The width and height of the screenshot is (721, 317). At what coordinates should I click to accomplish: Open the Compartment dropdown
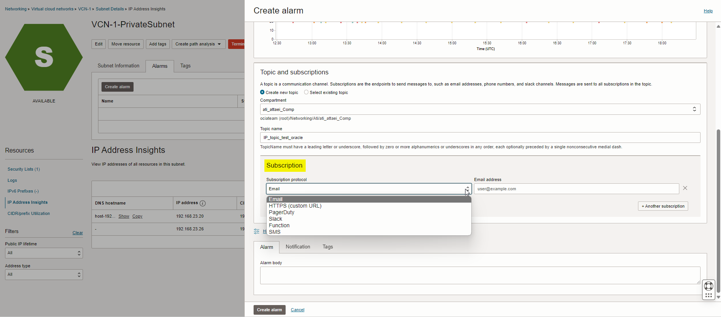480,109
